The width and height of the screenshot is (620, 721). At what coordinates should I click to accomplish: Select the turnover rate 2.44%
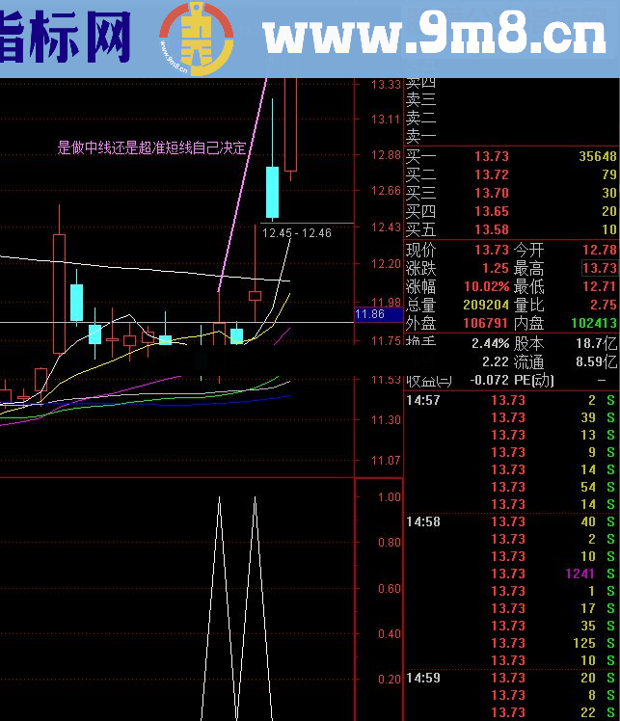coord(490,343)
